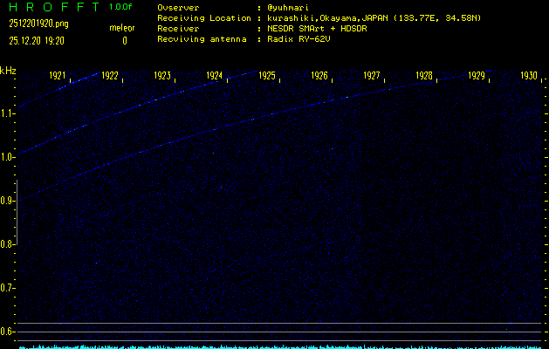Click the 2512201920.png filename
Viewport: 549px width, 349px height.
click(38, 24)
